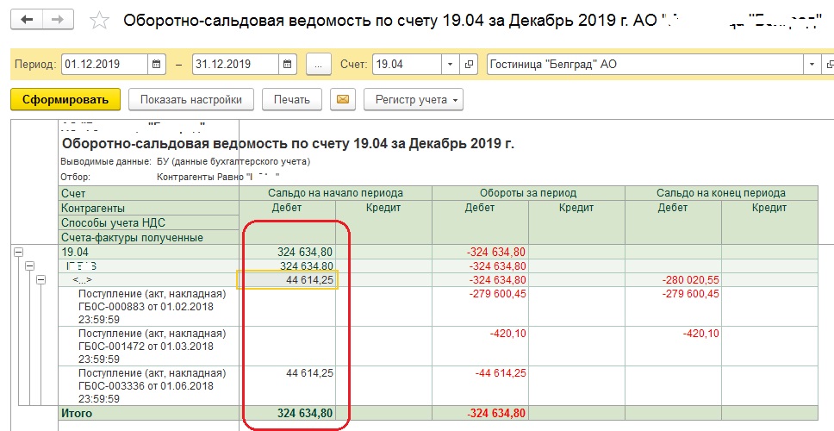The height and width of the screenshot is (431, 834).
Task: Click Контрагенты header cell
Action: [x=149, y=208]
